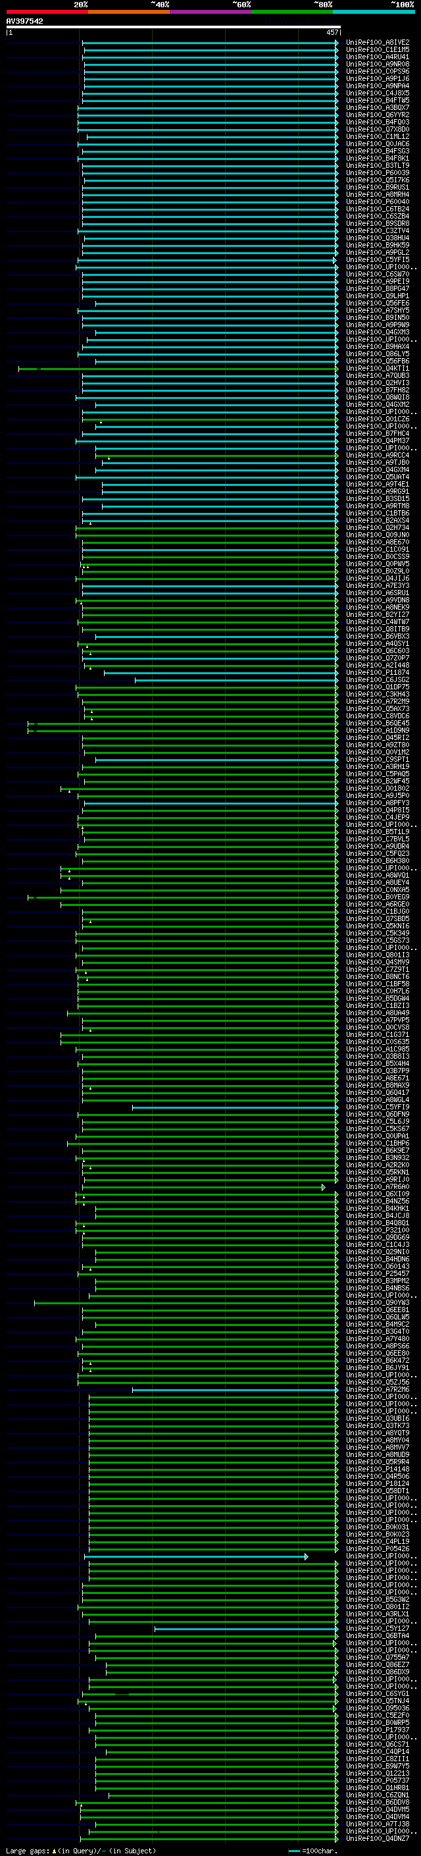Image resolution: width=421 pixels, height=1856 pixels.
Task: Click query end position 457
Action: tap(332, 32)
